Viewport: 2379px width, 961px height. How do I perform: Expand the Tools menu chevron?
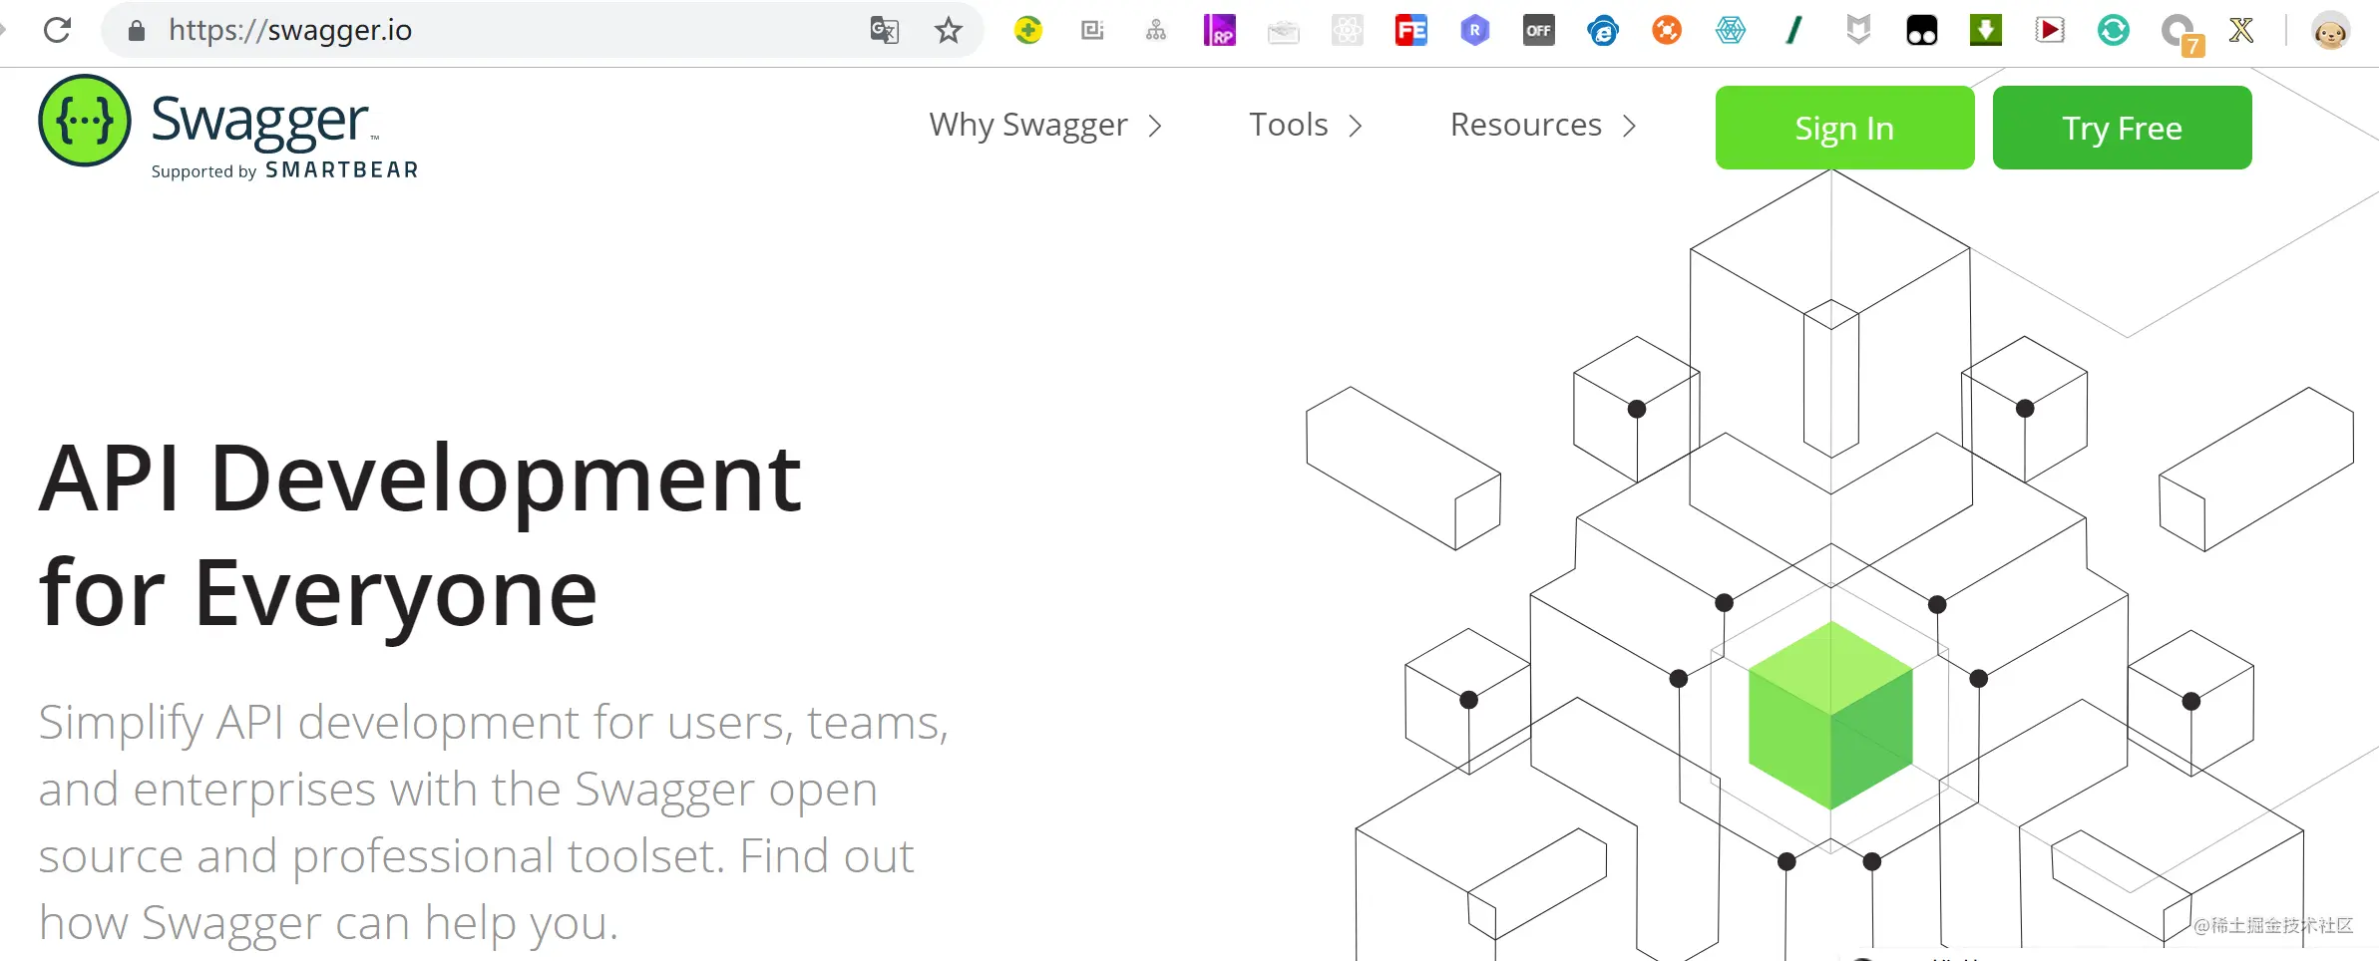point(1356,126)
